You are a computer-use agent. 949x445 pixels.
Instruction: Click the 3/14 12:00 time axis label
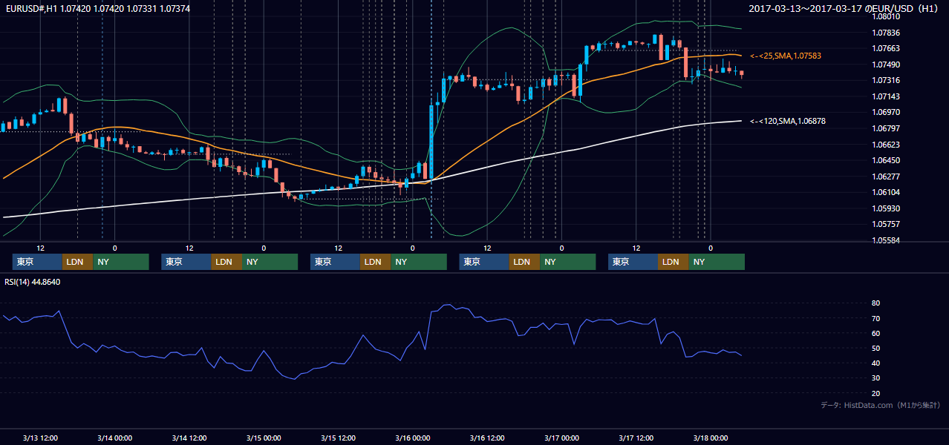click(189, 438)
